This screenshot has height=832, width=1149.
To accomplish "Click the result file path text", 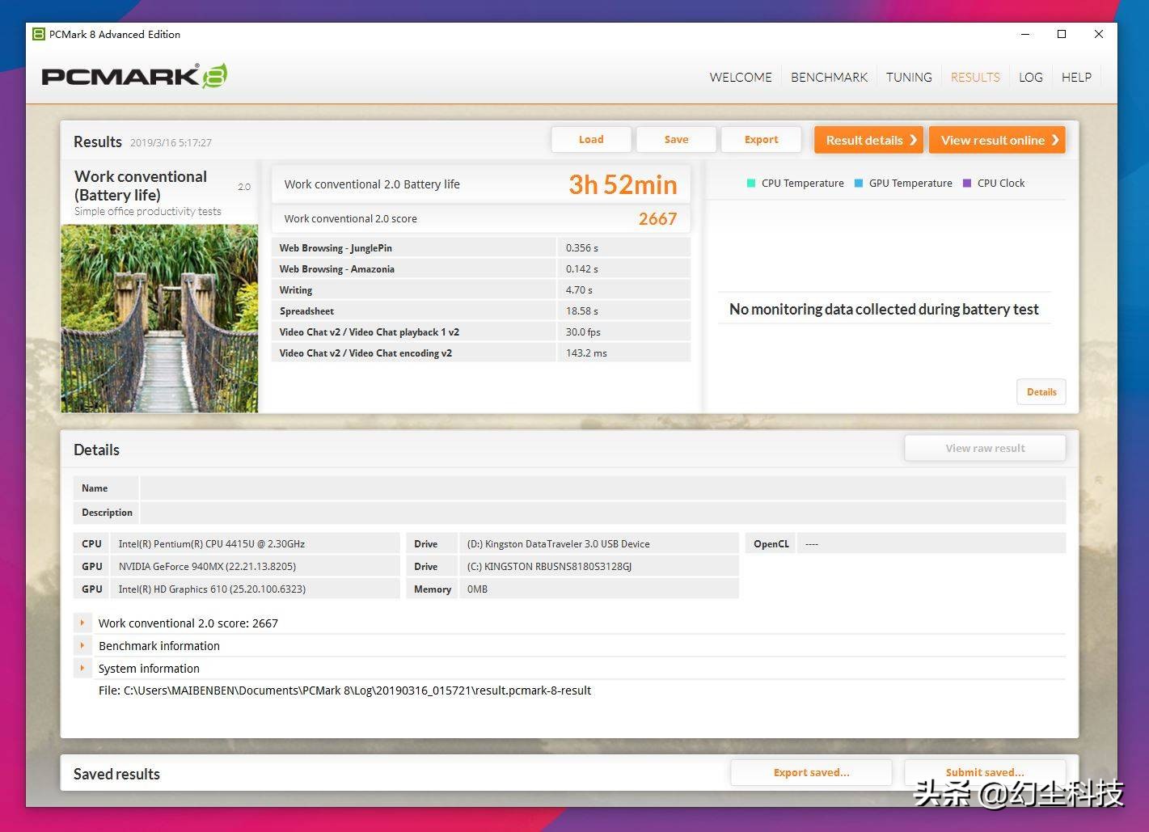I will click(344, 691).
